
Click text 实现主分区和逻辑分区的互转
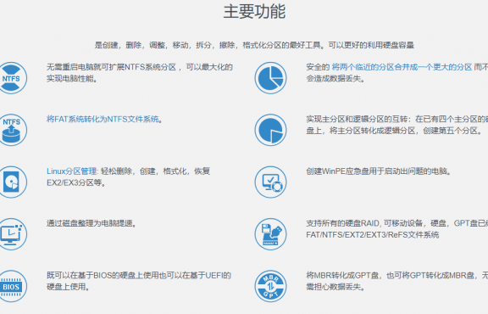pyautogui.click(x=357, y=119)
